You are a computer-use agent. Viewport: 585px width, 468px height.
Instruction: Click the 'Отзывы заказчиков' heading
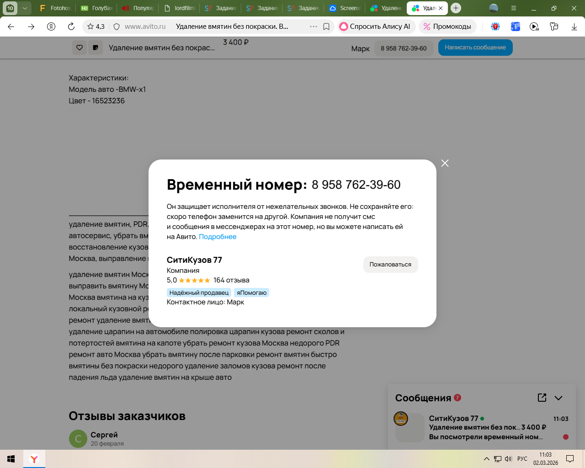point(127,416)
